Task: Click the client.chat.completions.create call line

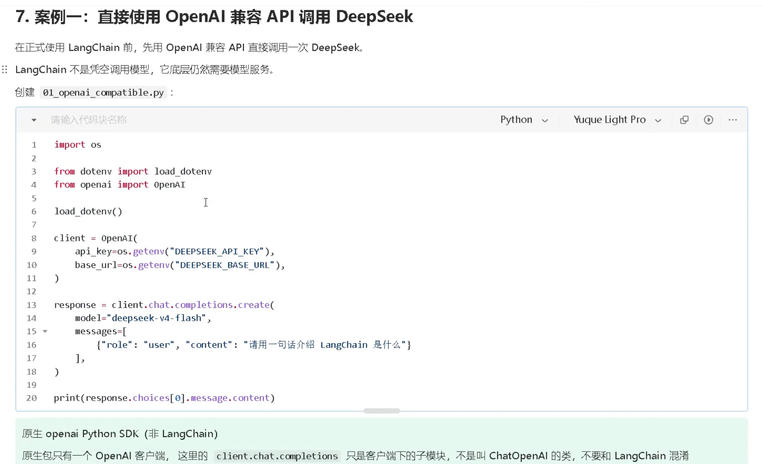Action: 164,305
